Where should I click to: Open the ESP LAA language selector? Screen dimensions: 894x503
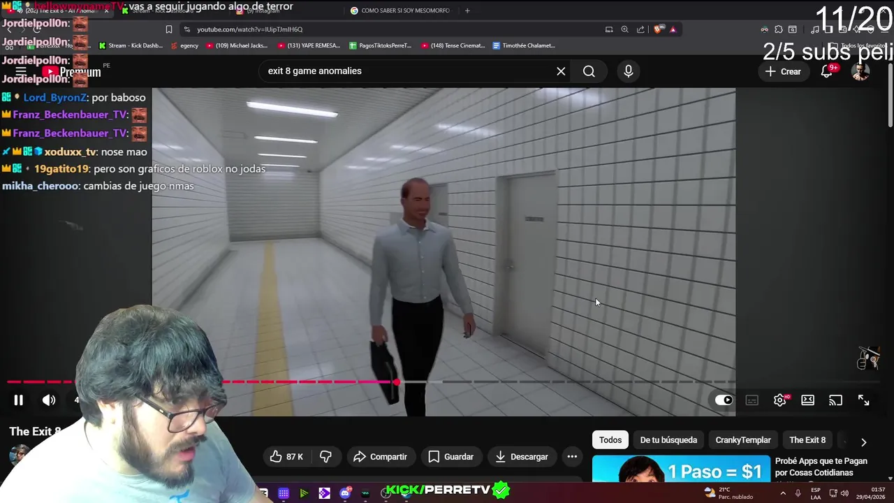click(x=816, y=493)
